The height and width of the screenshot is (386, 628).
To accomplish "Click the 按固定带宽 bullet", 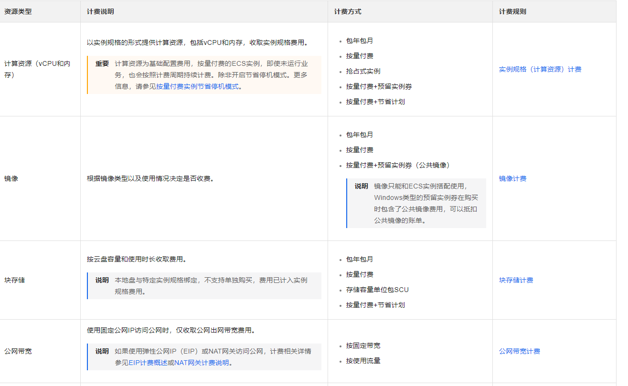I will (363, 345).
